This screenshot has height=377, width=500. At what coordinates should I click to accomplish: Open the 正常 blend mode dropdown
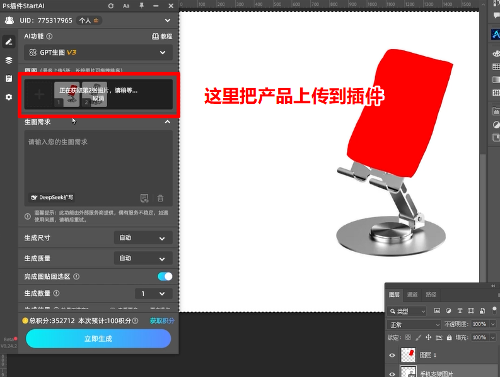click(414, 325)
